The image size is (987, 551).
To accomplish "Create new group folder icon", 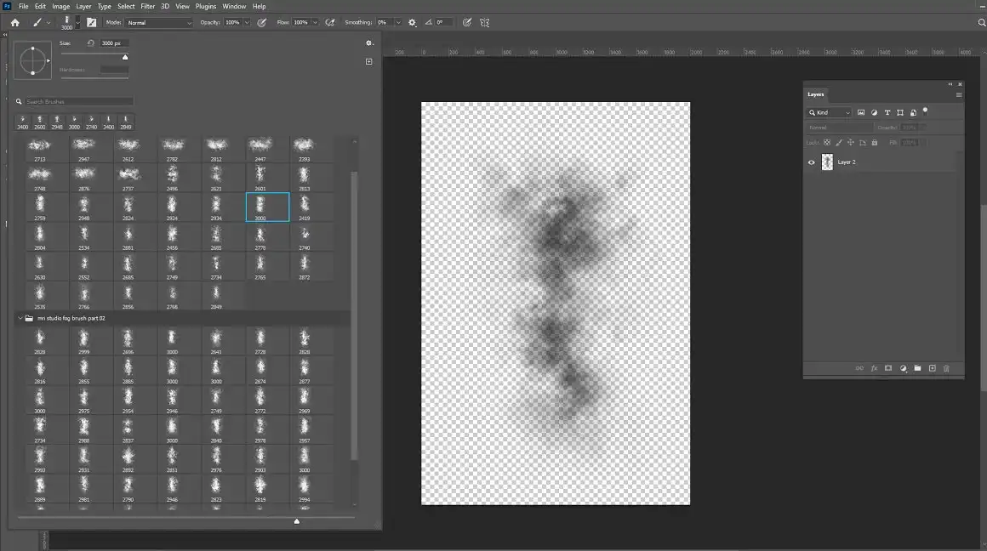I will point(918,368).
